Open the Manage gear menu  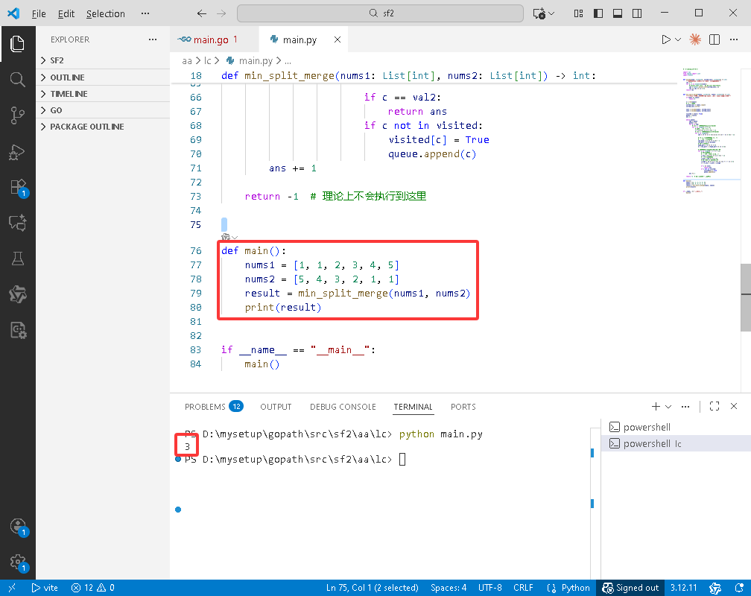point(18,562)
